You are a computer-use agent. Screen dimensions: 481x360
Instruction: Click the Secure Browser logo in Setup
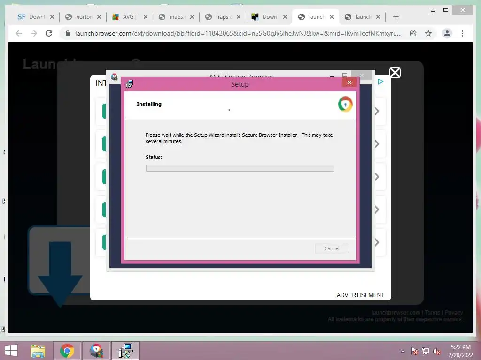coord(345,104)
